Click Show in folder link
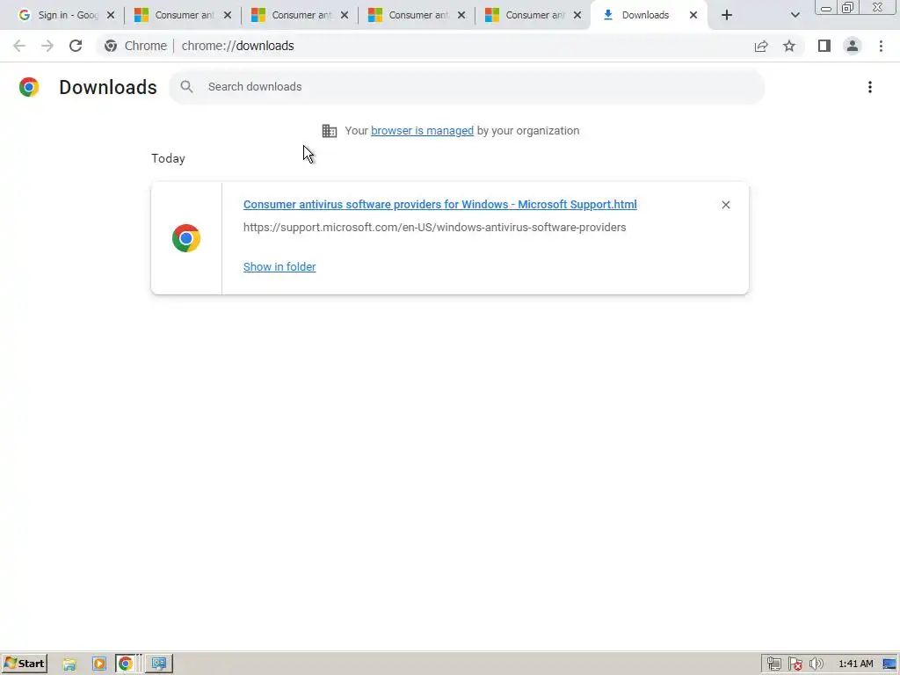The height and width of the screenshot is (675, 900). 279,267
